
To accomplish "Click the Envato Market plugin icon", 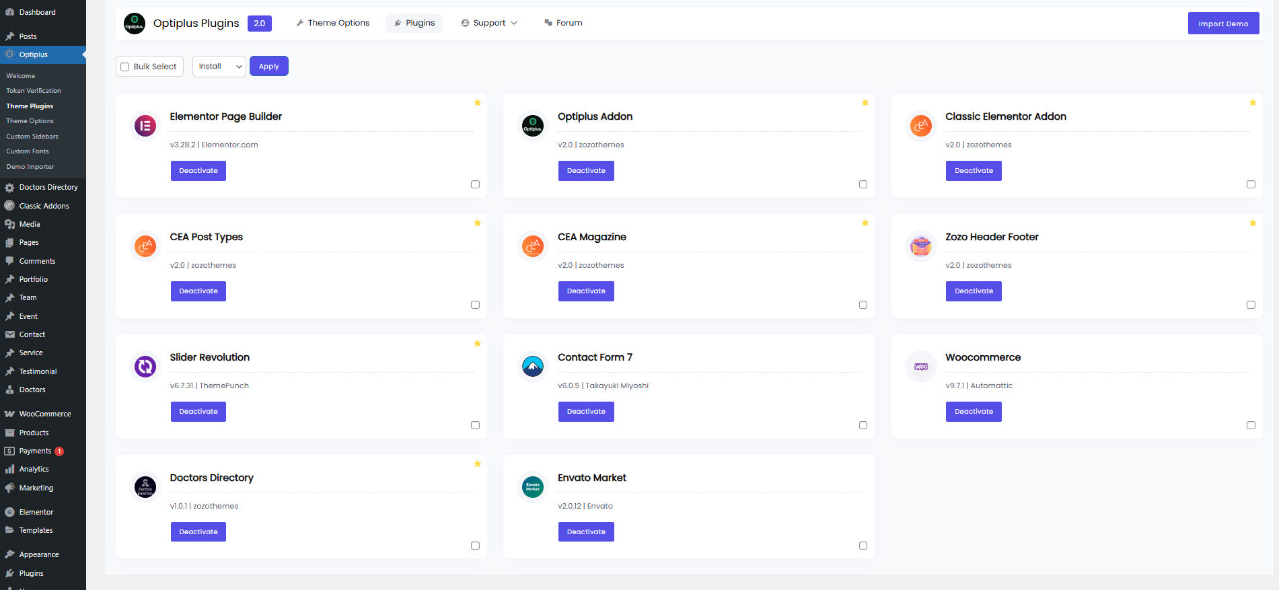I will (533, 487).
